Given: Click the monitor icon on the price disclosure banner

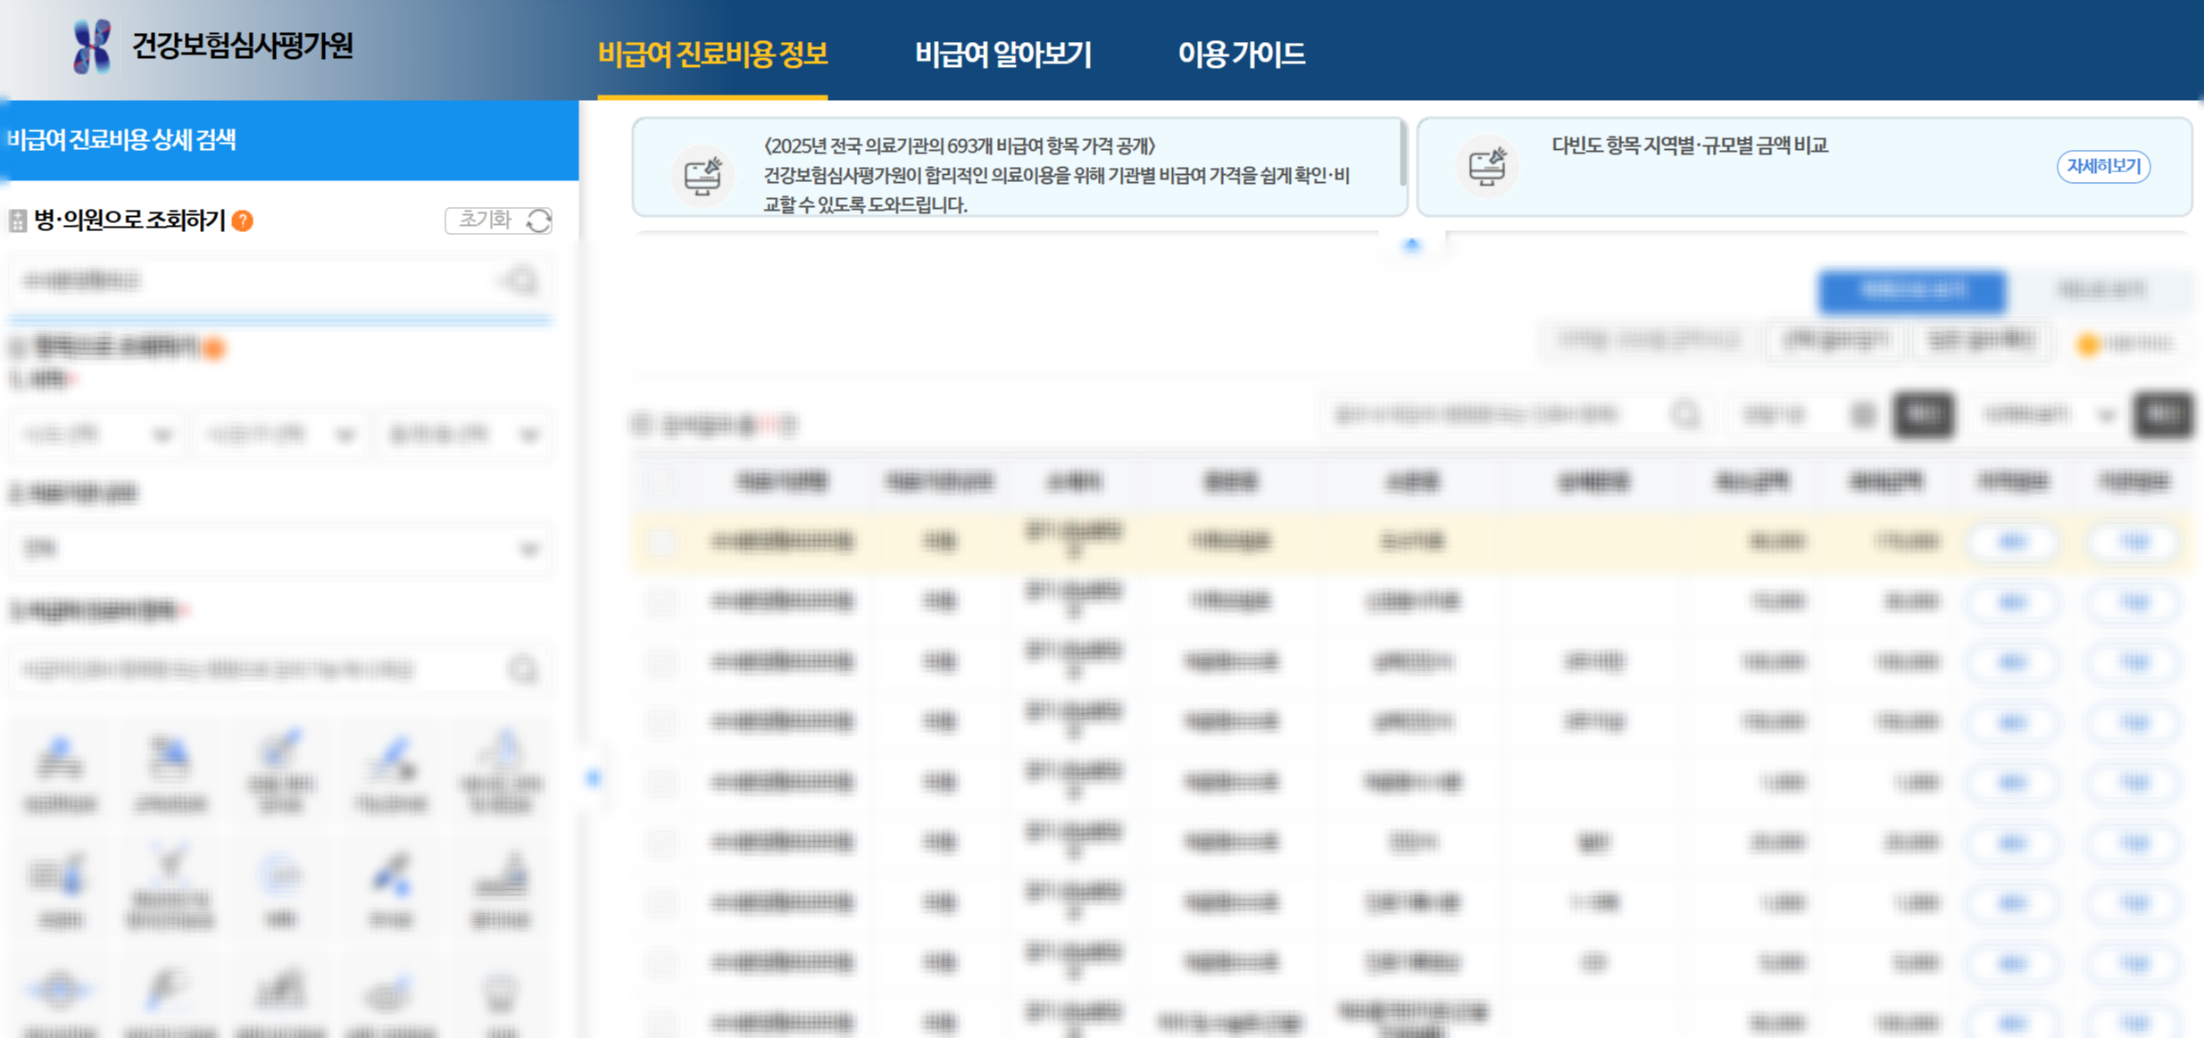Looking at the screenshot, I should [x=703, y=175].
